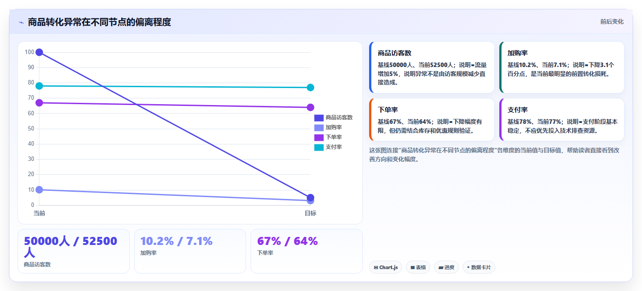Image resolution: width=642 pixels, height=291 pixels.
Task: Click 商品访客数 legend label
Action: (x=339, y=118)
